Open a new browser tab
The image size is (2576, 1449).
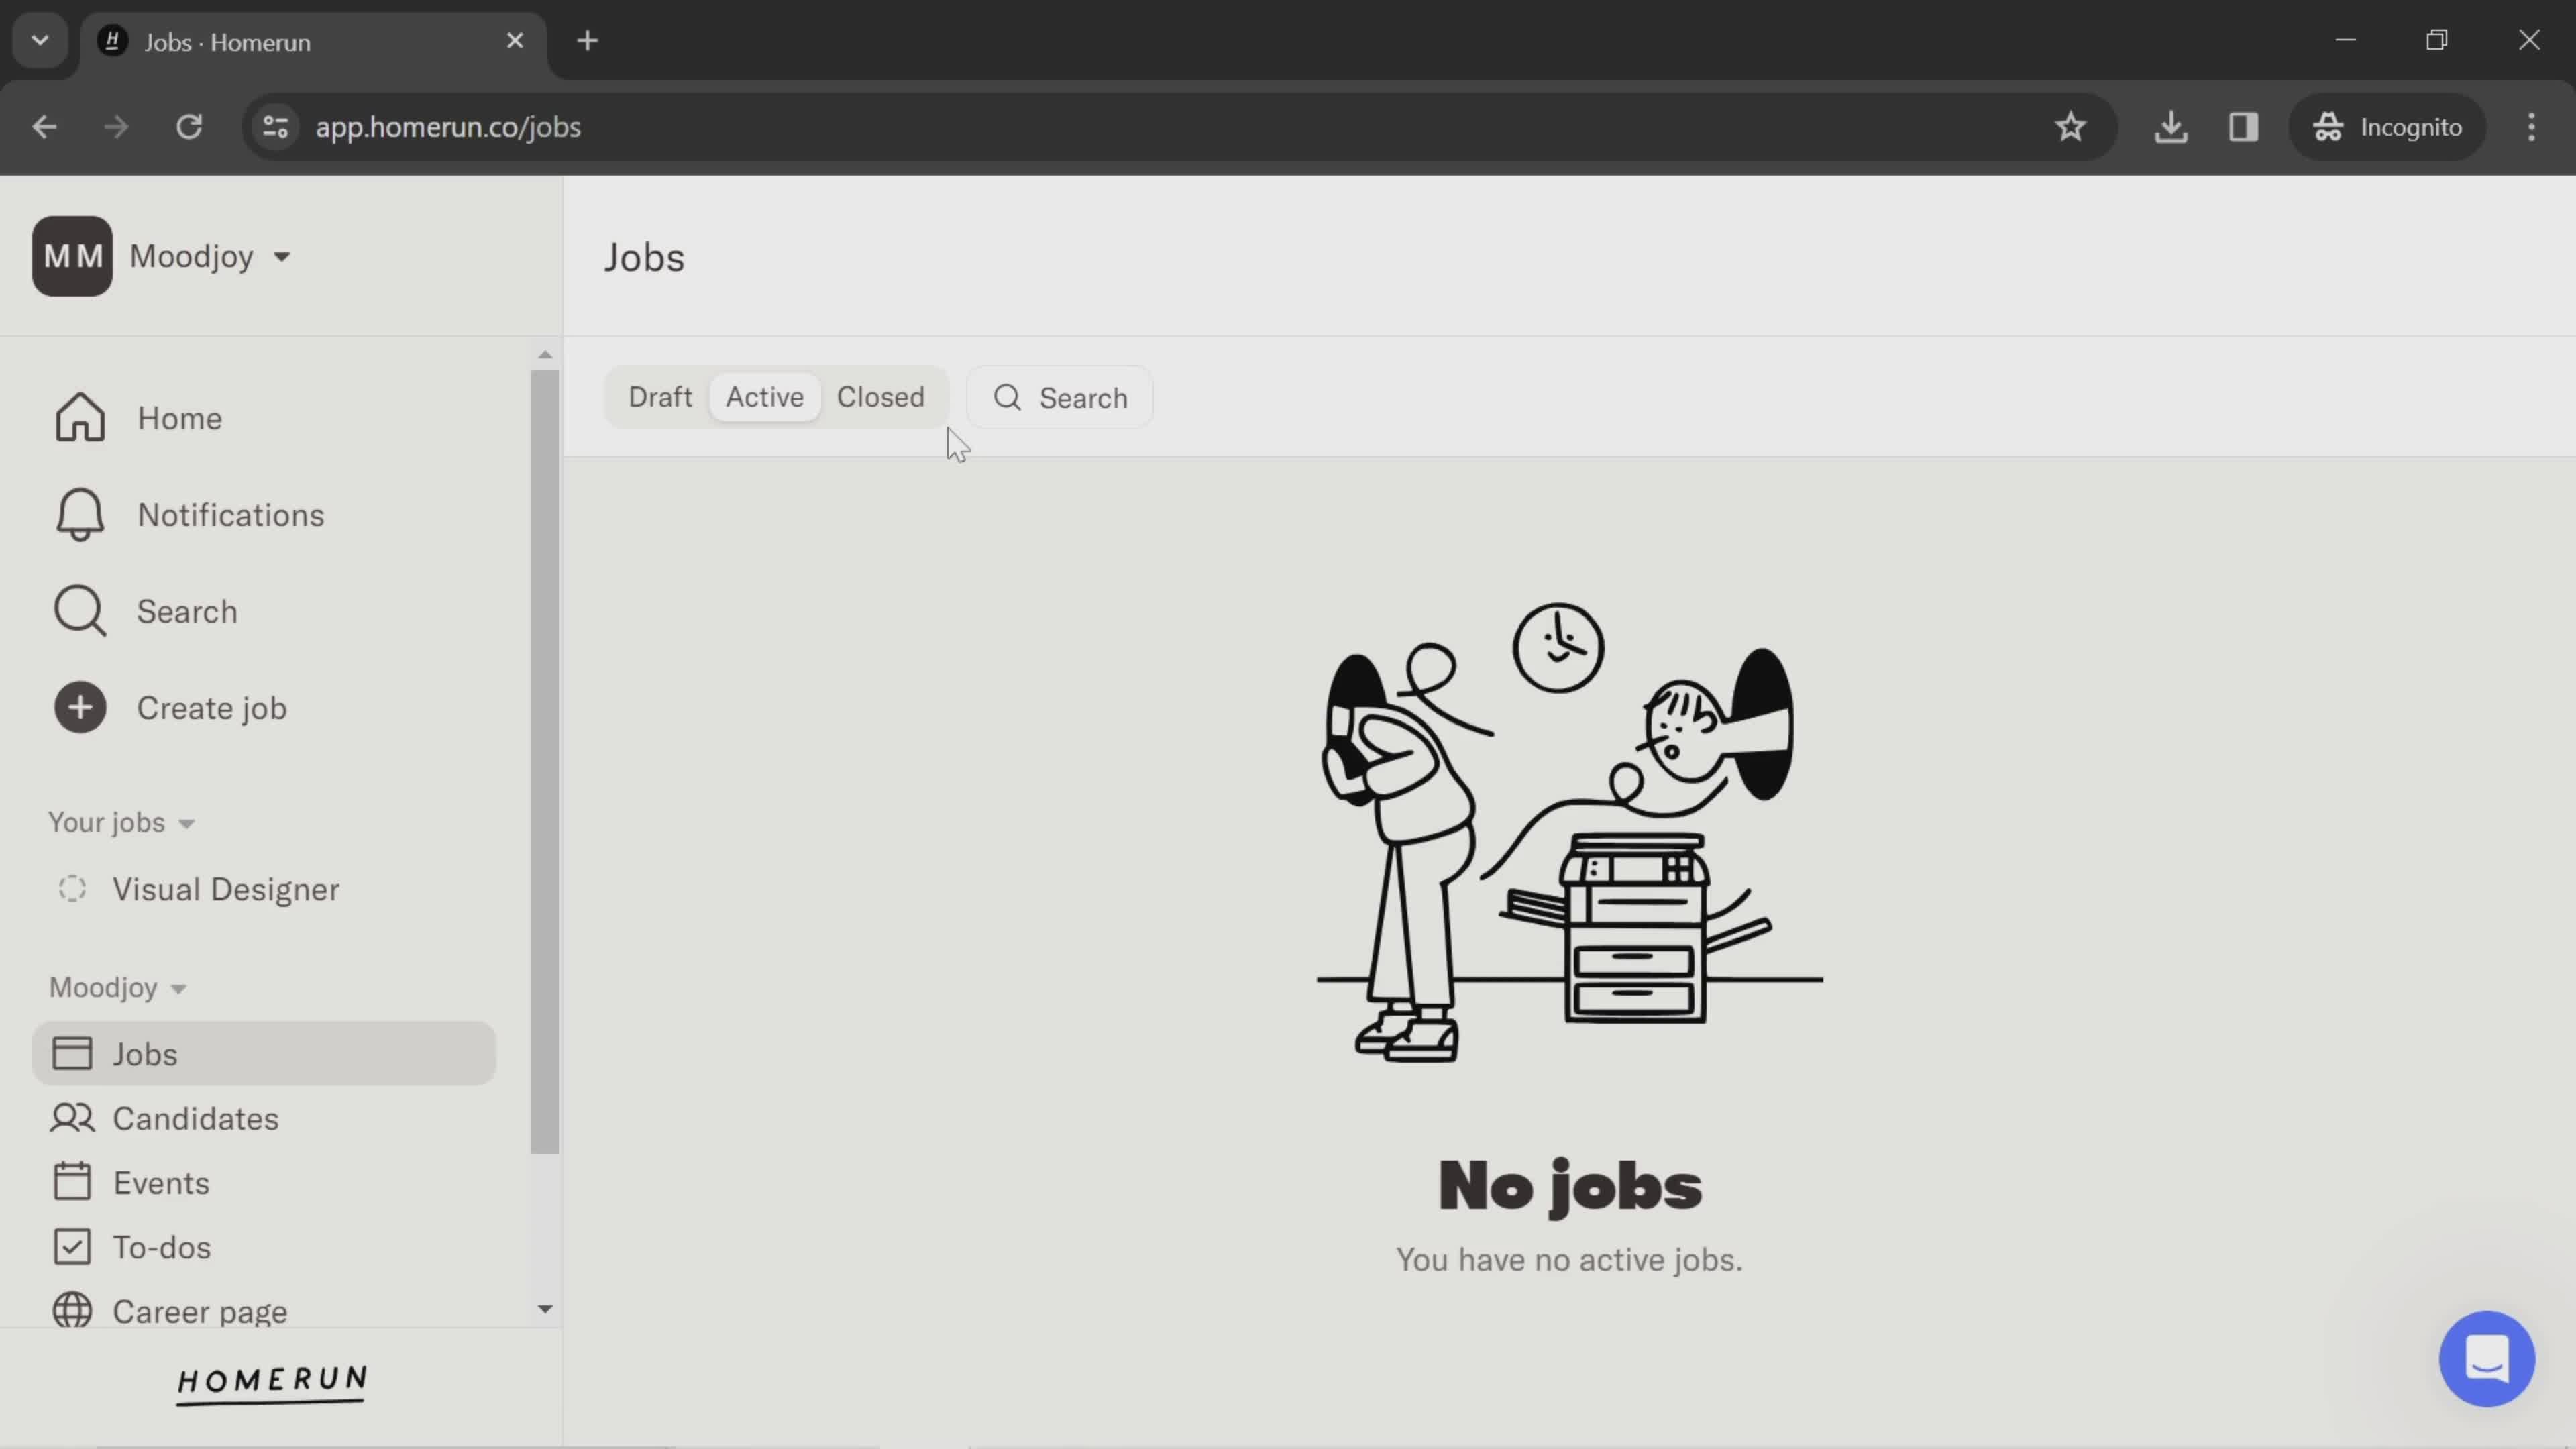pyautogui.click(x=588, y=41)
